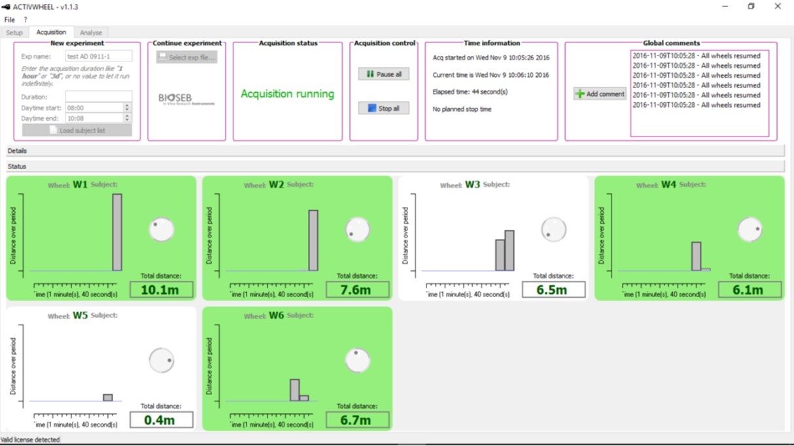
Task: Click the W2 wheel rotation indicator
Action: 358,230
